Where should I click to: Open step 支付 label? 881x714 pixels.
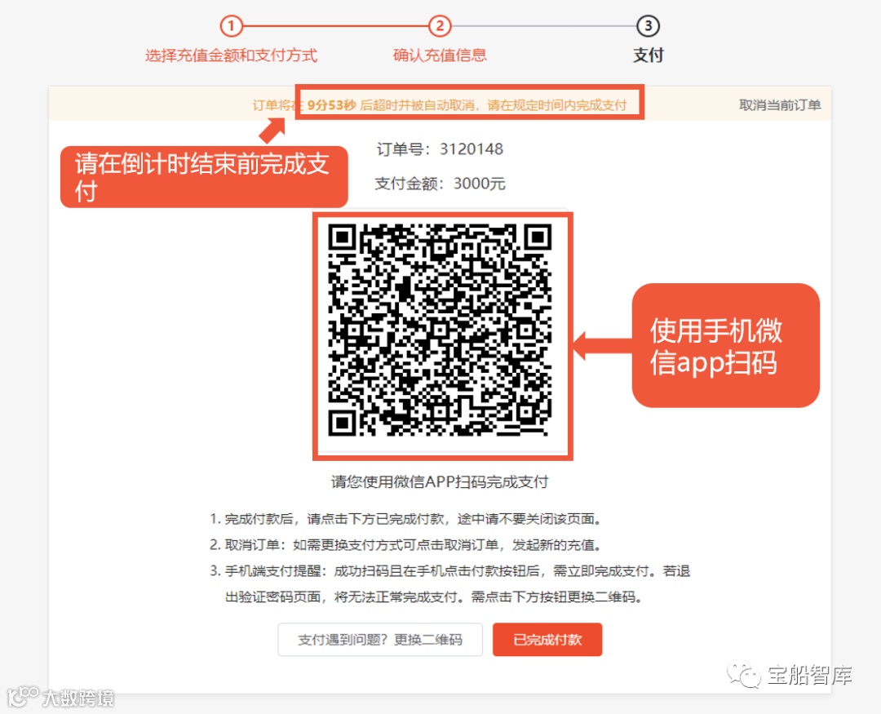(x=648, y=55)
